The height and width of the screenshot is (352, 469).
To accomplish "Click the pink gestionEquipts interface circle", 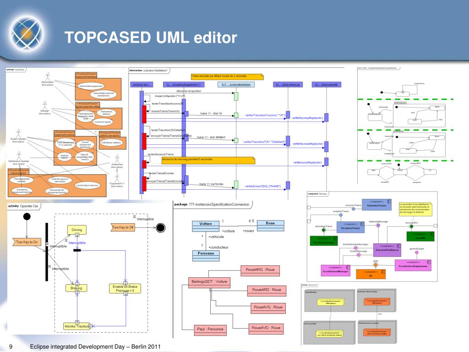I will [417, 253].
